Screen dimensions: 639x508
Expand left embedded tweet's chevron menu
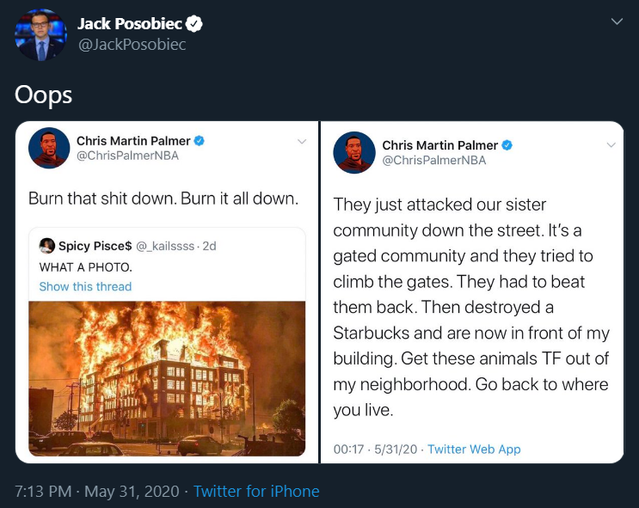click(x=301, y=141)
